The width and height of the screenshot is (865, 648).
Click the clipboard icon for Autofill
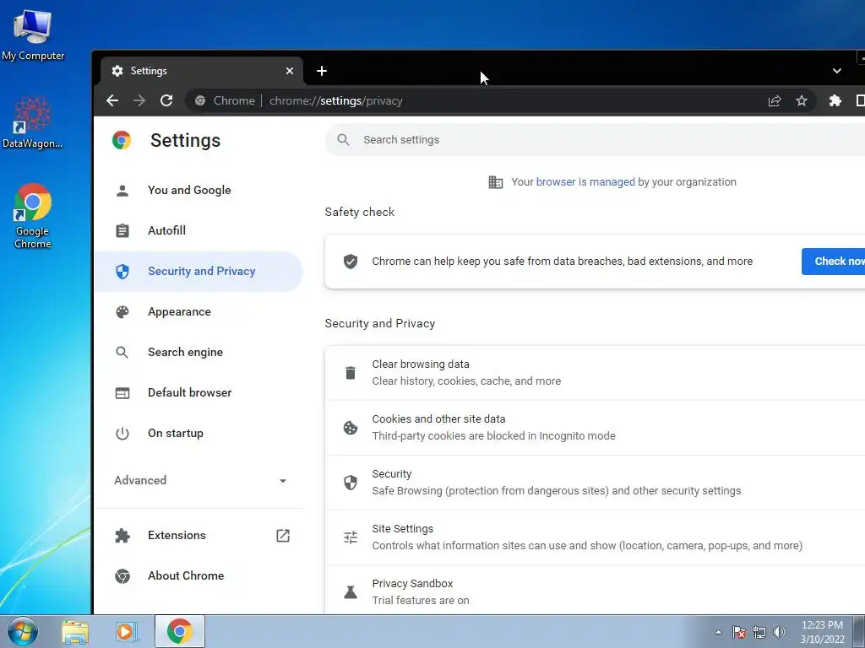(x=122, y=231)
